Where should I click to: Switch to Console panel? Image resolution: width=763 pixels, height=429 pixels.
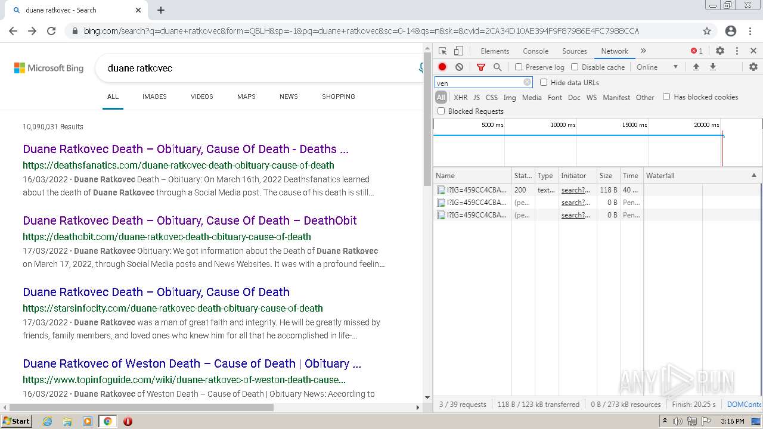pos(536,51)
